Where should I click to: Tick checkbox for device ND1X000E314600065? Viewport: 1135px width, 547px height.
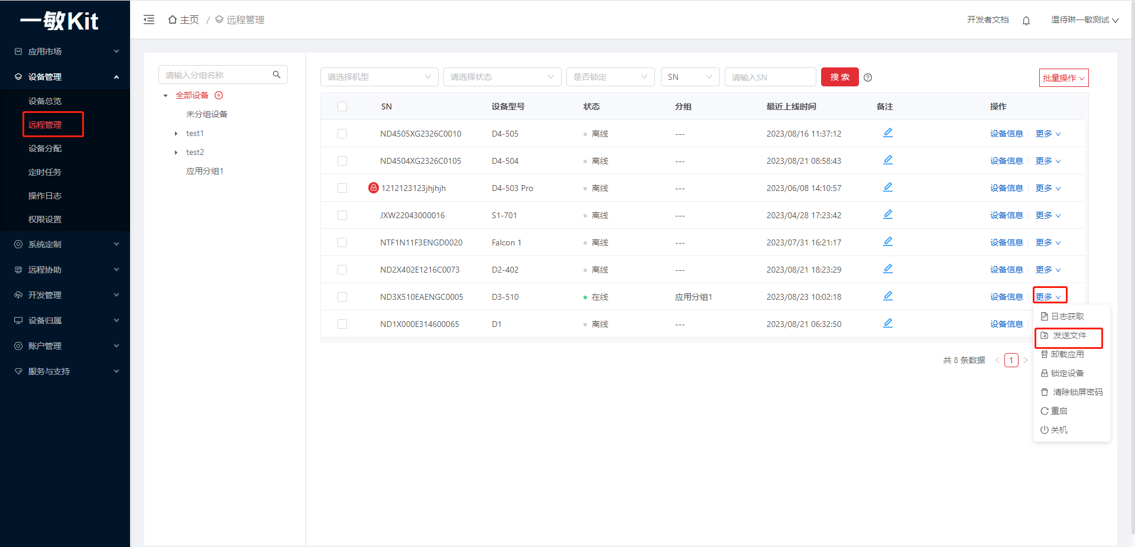(x=342, y=324)
